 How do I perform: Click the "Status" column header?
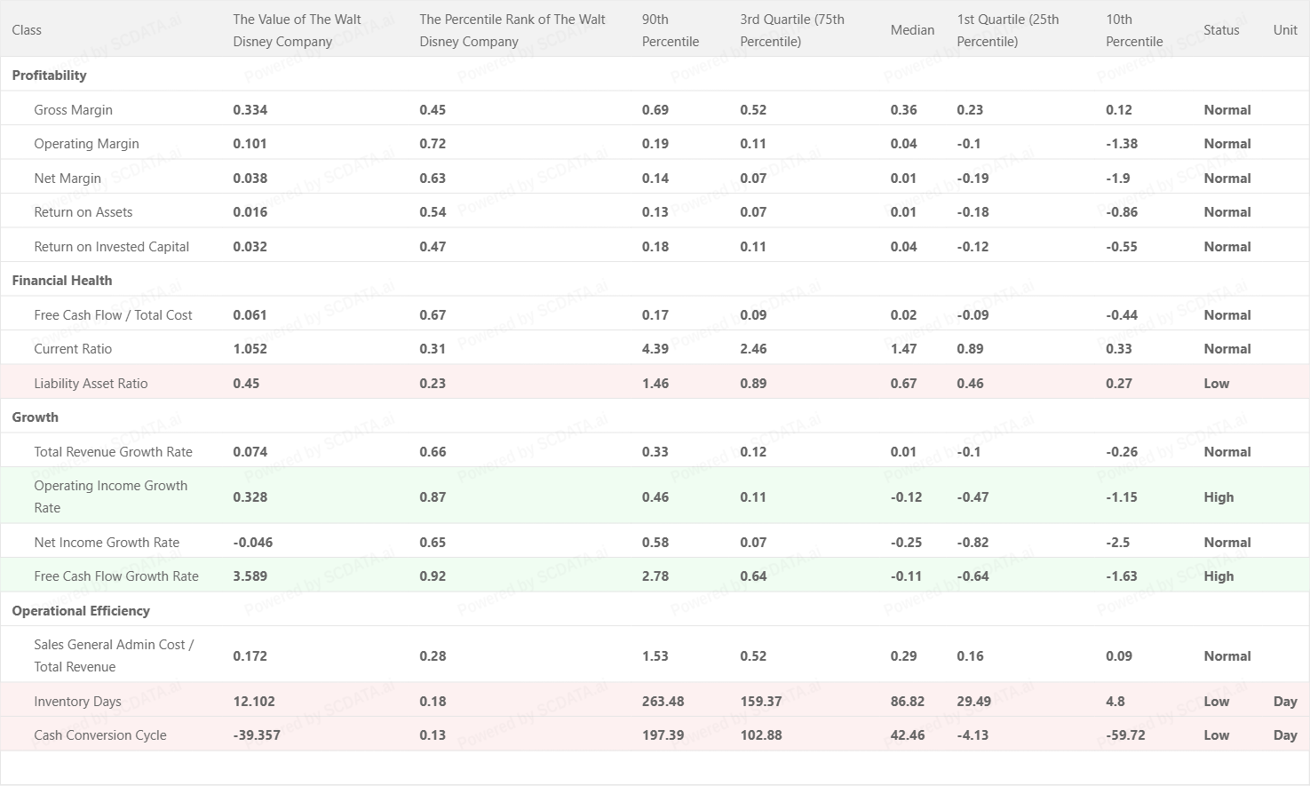coord(1221,30)
